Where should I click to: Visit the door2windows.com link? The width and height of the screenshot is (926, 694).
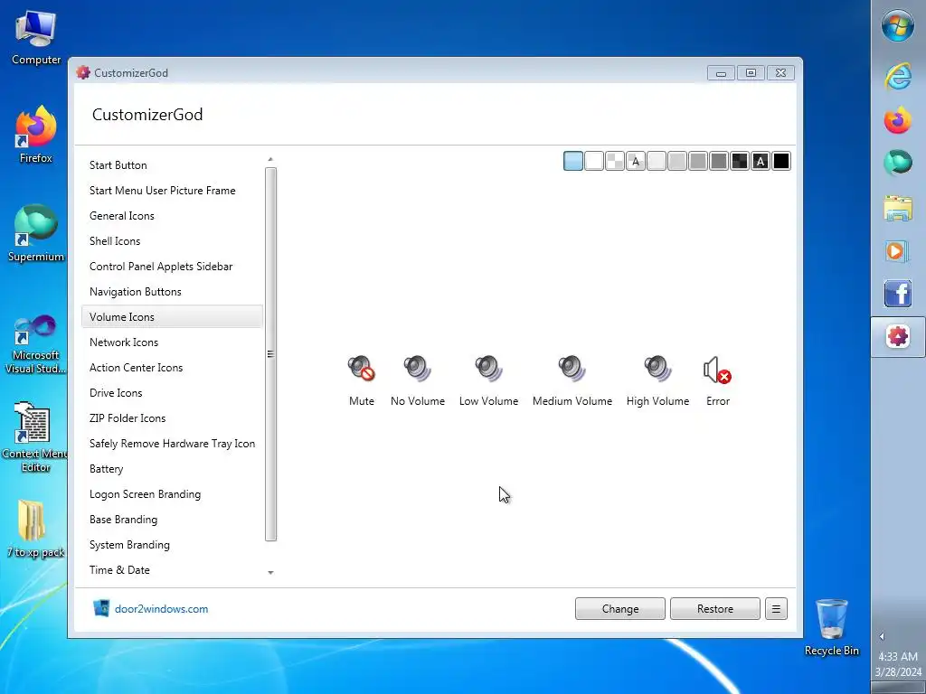click(x=161, y=609)
